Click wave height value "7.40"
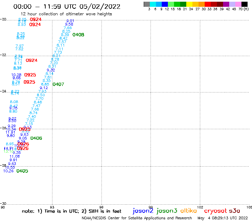The width and height of the screenshot is (252, 221). pos(32,117)
